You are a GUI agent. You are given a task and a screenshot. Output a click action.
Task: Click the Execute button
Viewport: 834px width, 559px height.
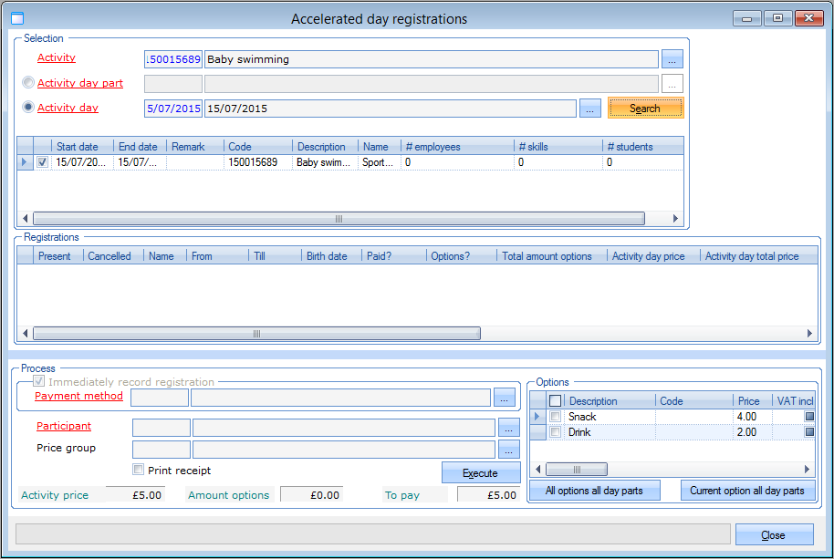coord(480,473)
